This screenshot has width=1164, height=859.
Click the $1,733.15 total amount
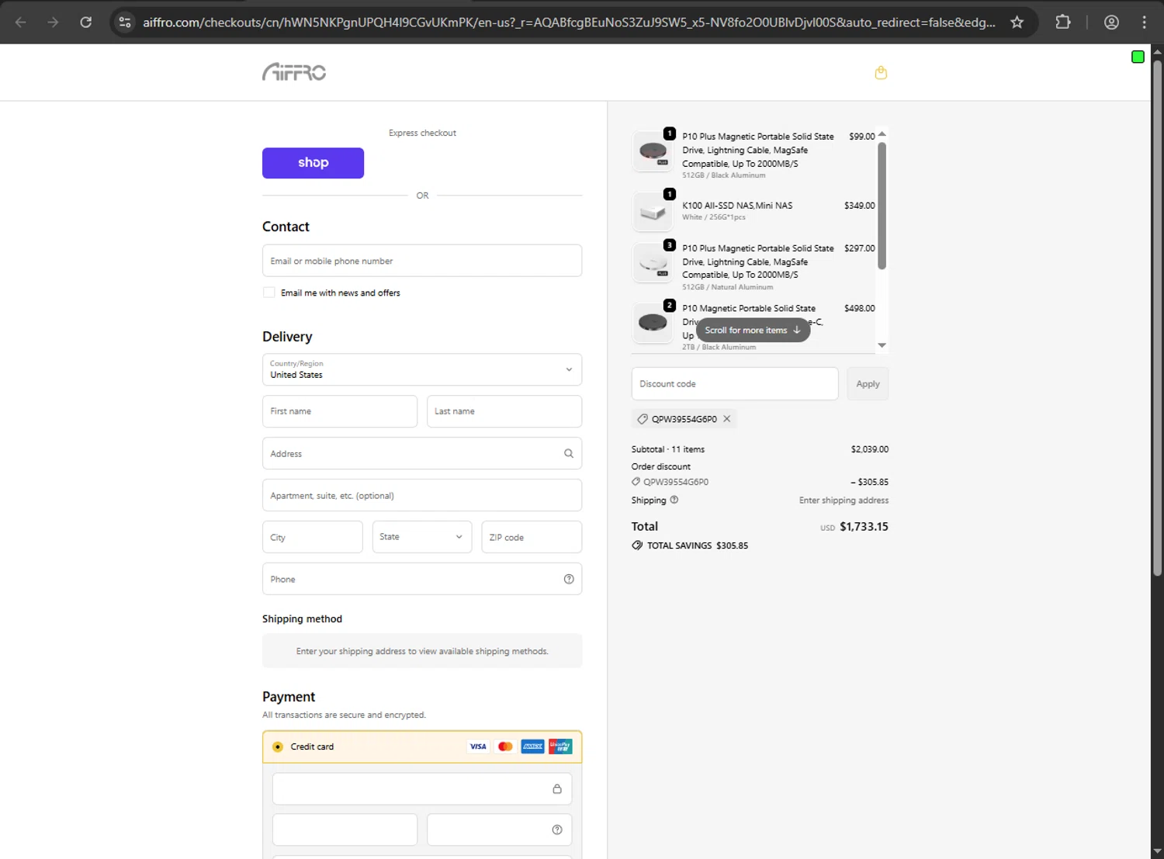coord(864,526)
